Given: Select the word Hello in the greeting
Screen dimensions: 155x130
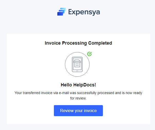Looking at the screenshot, I should tap(67, 85).
